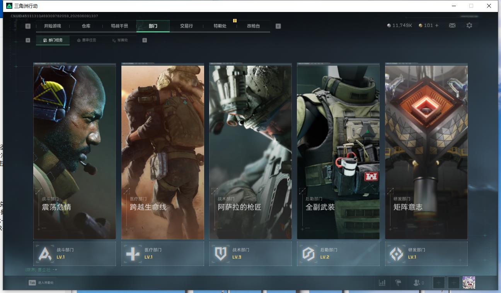The height and width of the screenshot is (293, 501).
Task: Click the expand icon on 全副武装 card
Action: 302,191
